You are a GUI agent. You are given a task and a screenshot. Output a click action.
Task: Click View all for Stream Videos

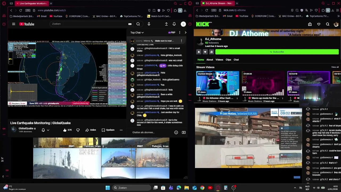pyautogui.click(x=335, y=67)
